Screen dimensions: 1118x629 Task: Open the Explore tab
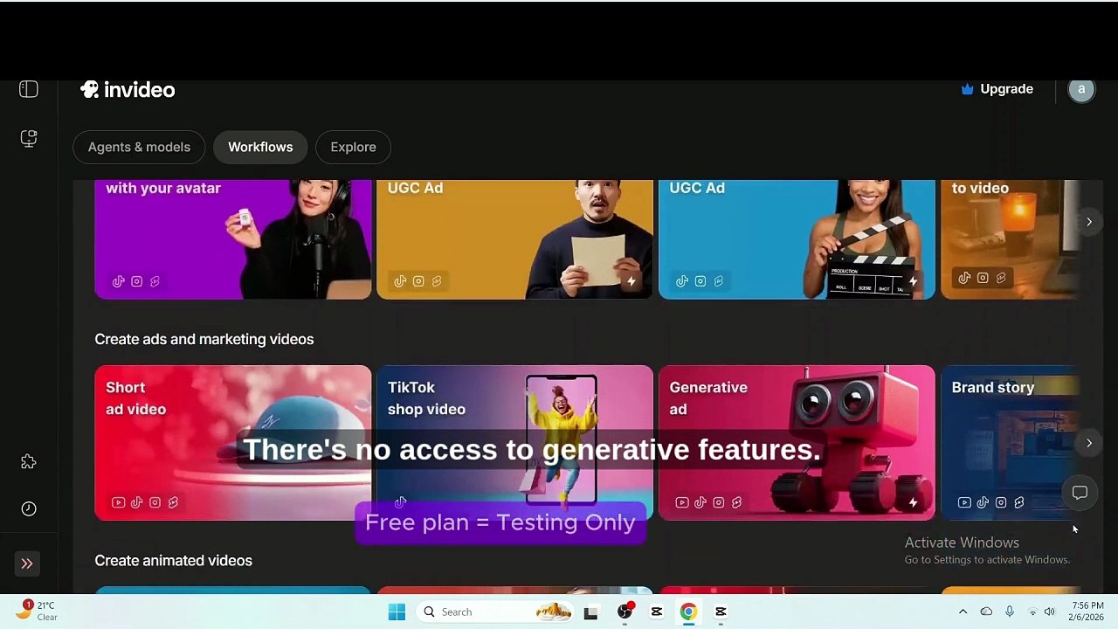353,147
